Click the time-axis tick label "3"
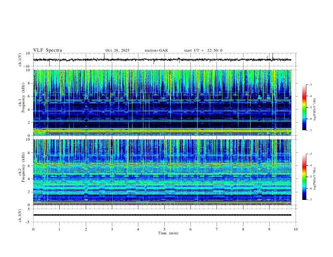 112,229
